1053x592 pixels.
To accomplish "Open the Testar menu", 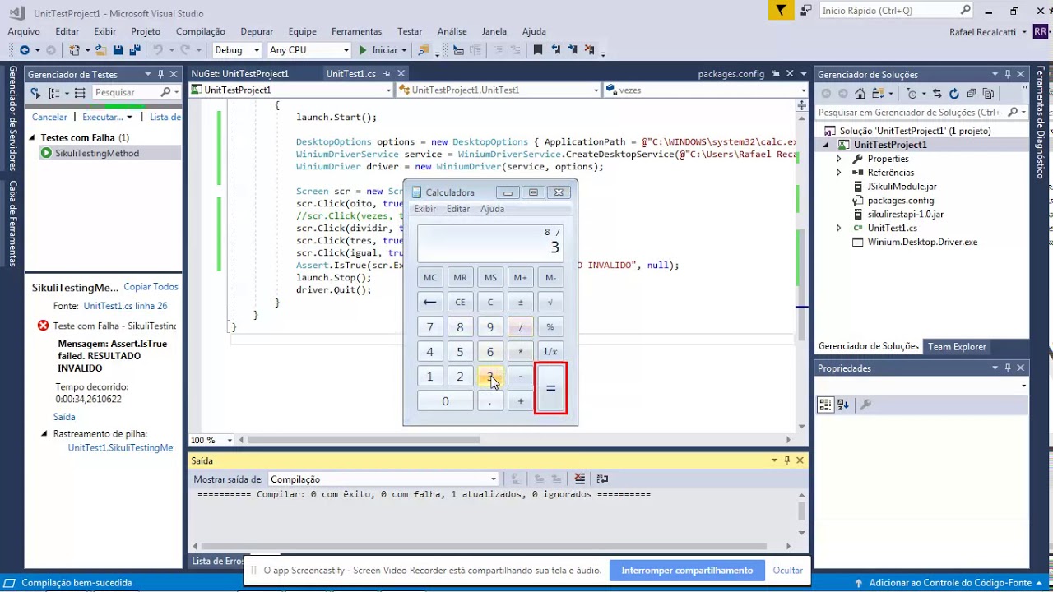I will (410, 31).
